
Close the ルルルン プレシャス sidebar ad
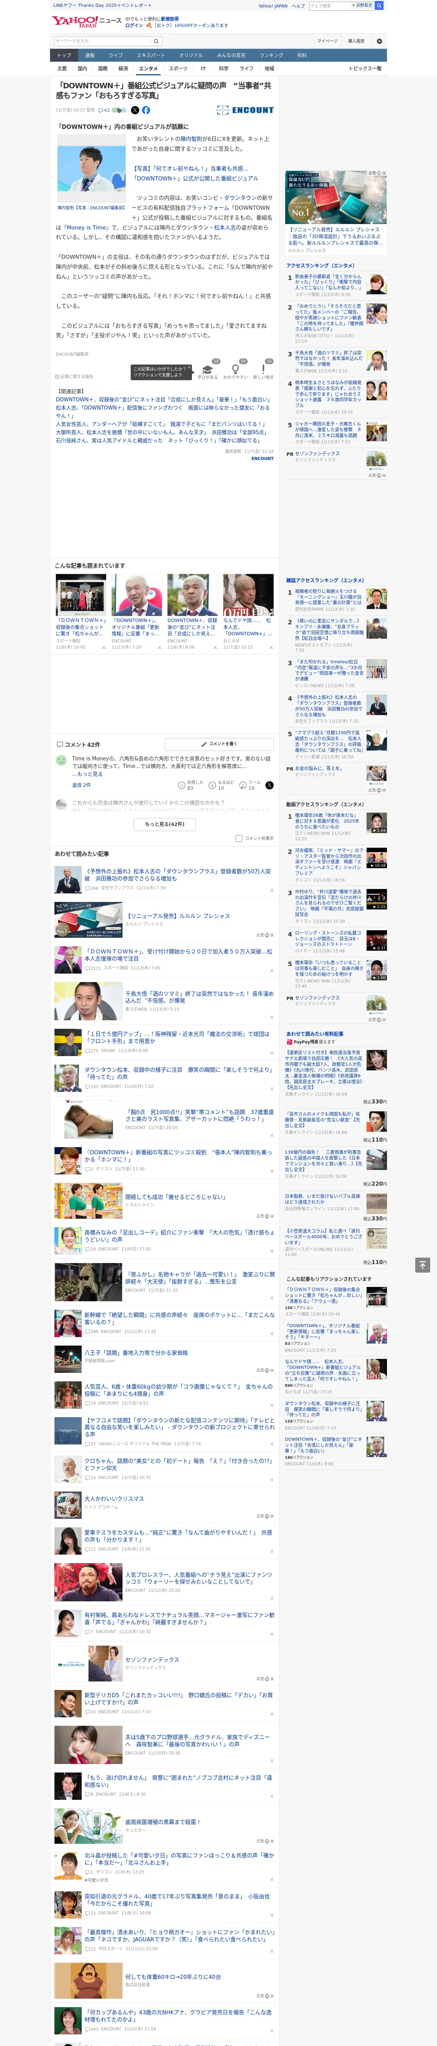385,173
